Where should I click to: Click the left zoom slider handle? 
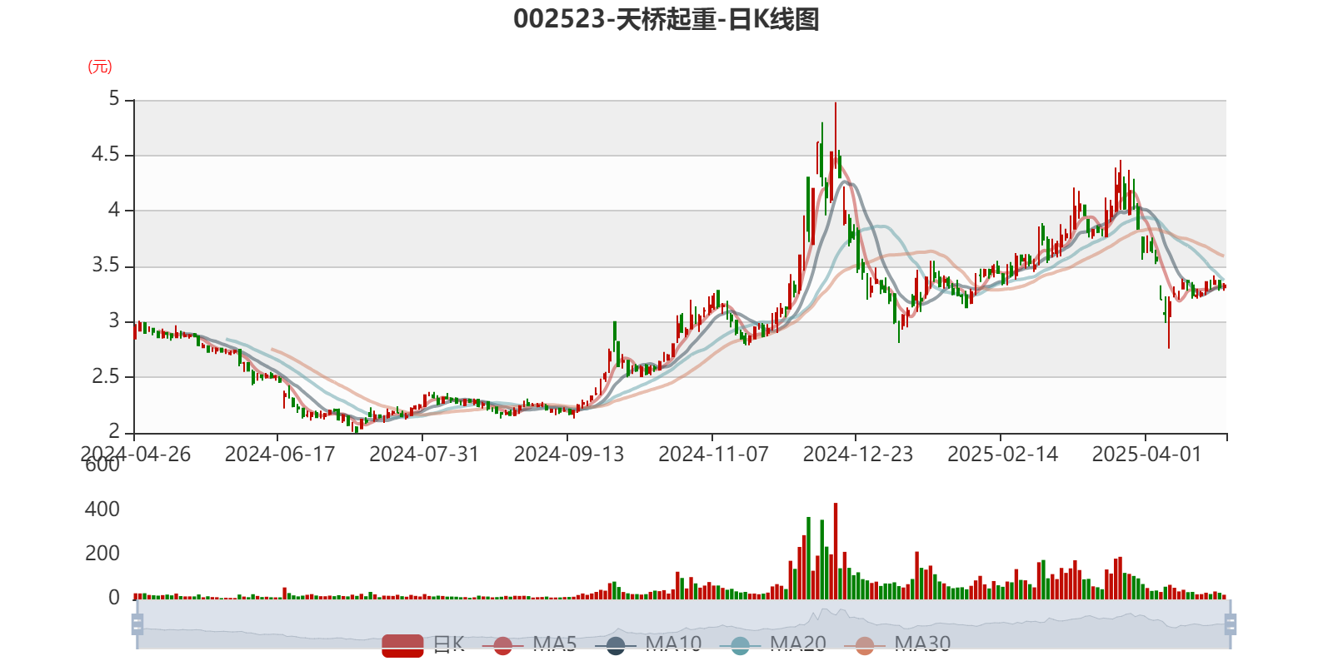point(135,624)
